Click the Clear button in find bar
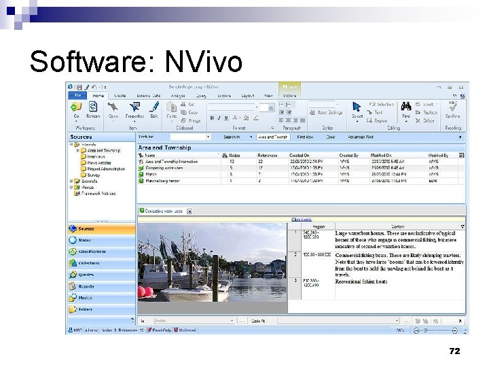 tap(331, 137)
